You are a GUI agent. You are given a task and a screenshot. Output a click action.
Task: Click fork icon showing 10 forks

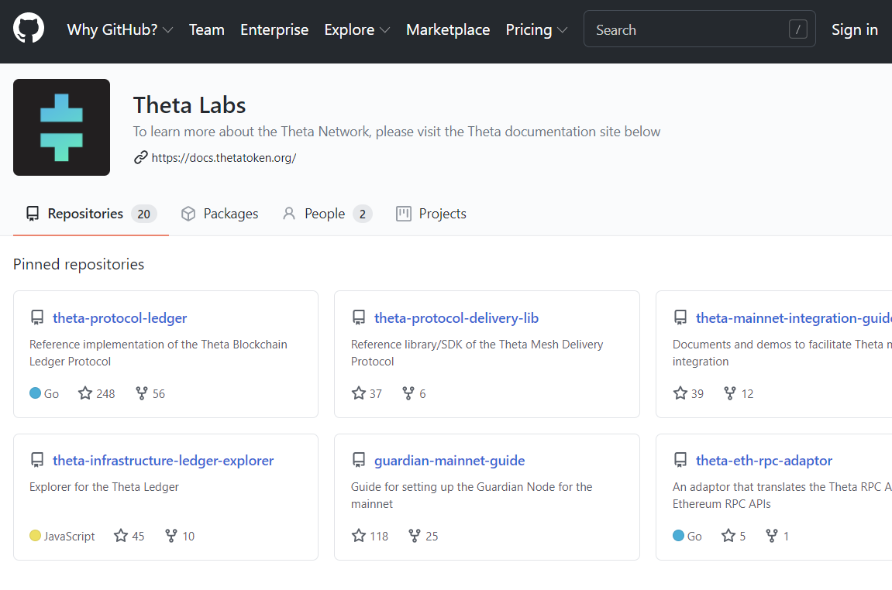pos(170,536)
